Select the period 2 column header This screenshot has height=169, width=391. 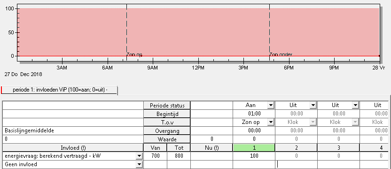point(296,148)
